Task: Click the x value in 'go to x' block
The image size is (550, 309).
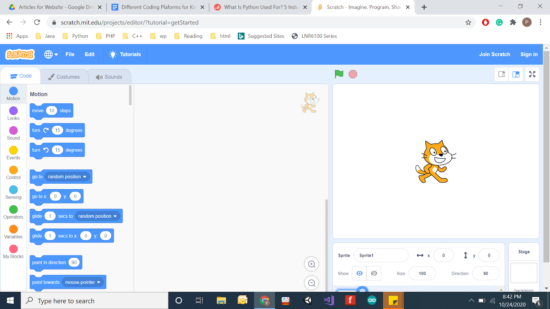Action: pyautogui.click(x=55, y=196)
